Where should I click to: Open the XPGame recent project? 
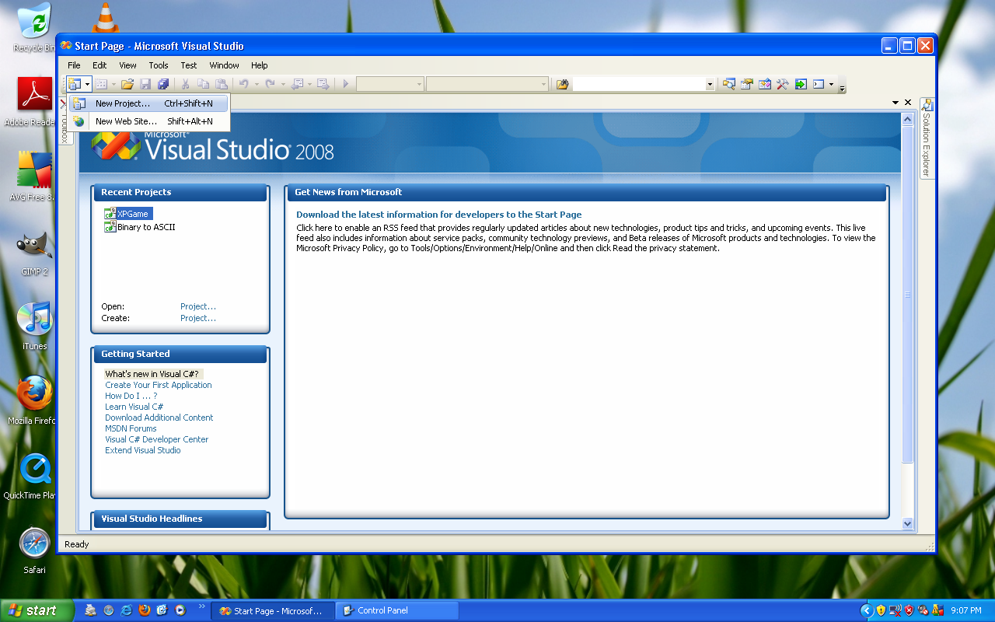click(132, 214)
